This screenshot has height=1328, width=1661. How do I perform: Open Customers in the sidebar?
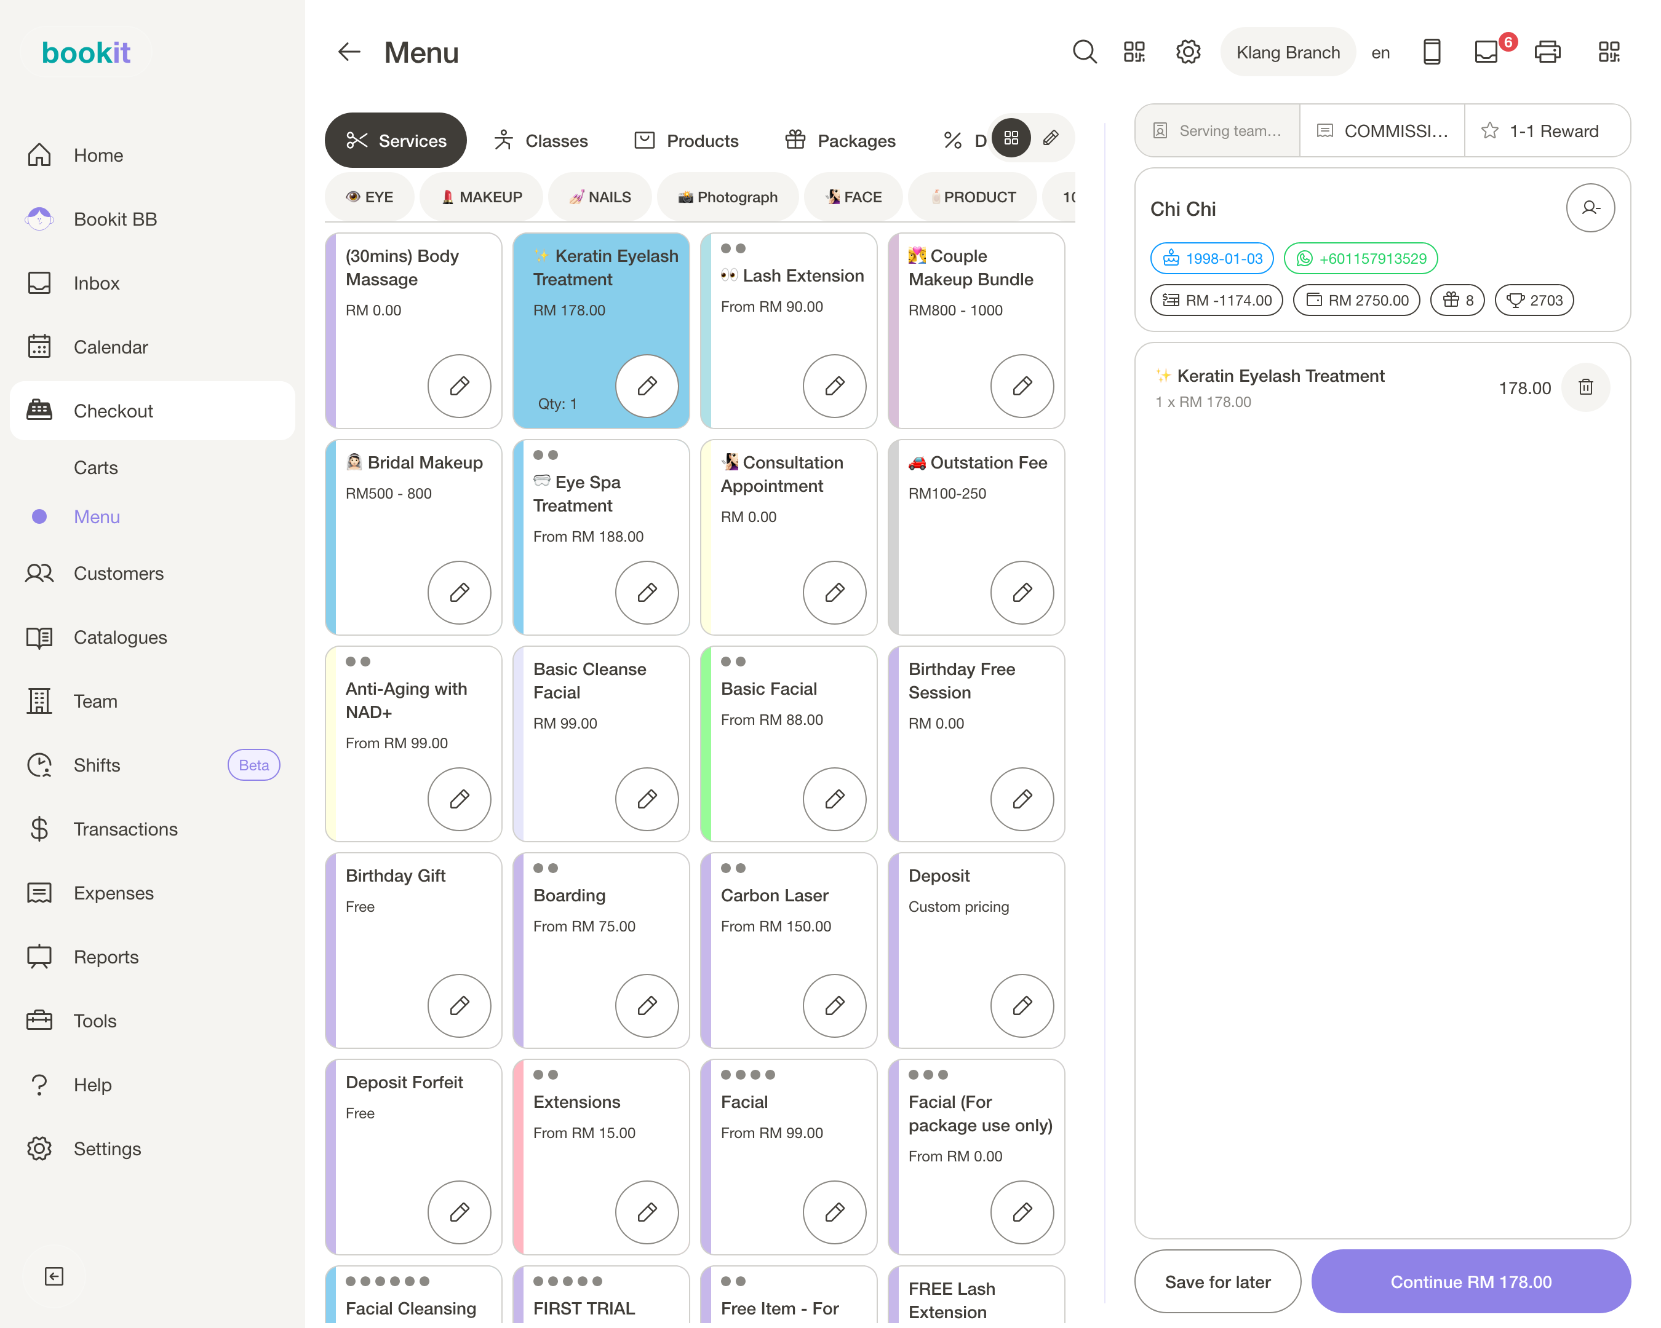tap(153, 574)
